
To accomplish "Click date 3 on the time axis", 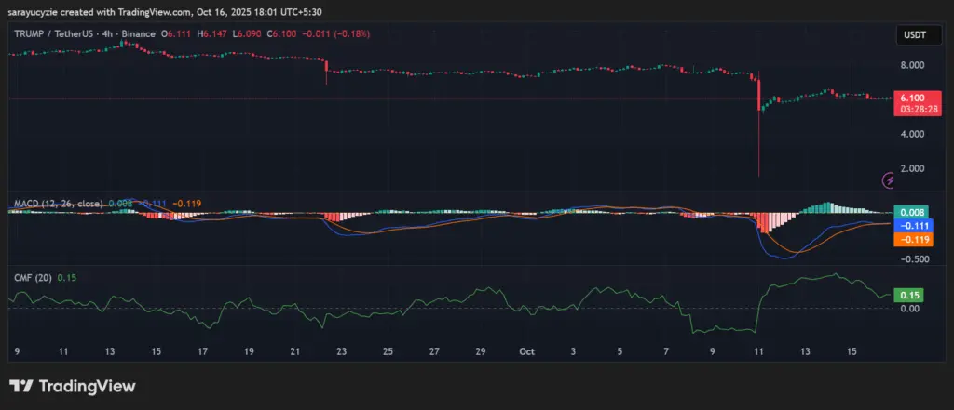I will tap(573, 351).
